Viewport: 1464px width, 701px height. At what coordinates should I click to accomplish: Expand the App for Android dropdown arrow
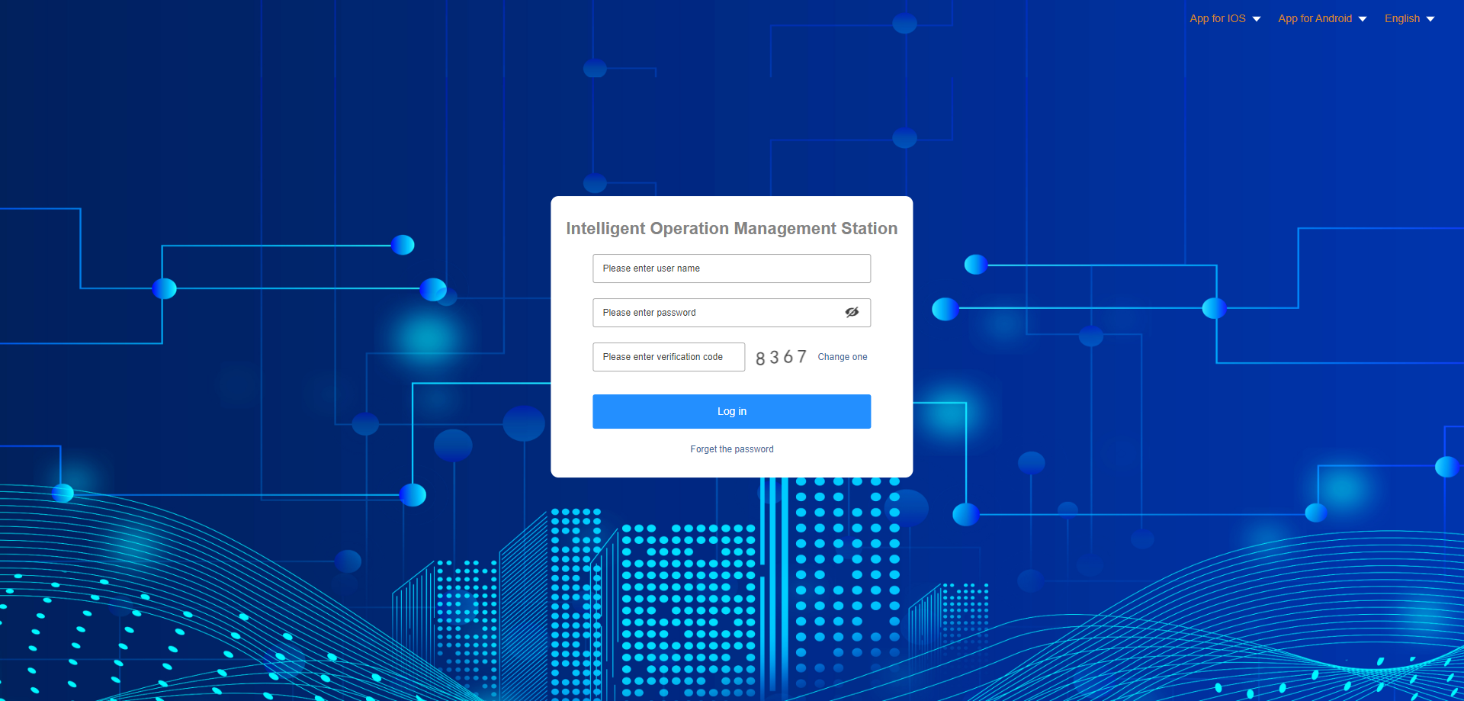1363,19
